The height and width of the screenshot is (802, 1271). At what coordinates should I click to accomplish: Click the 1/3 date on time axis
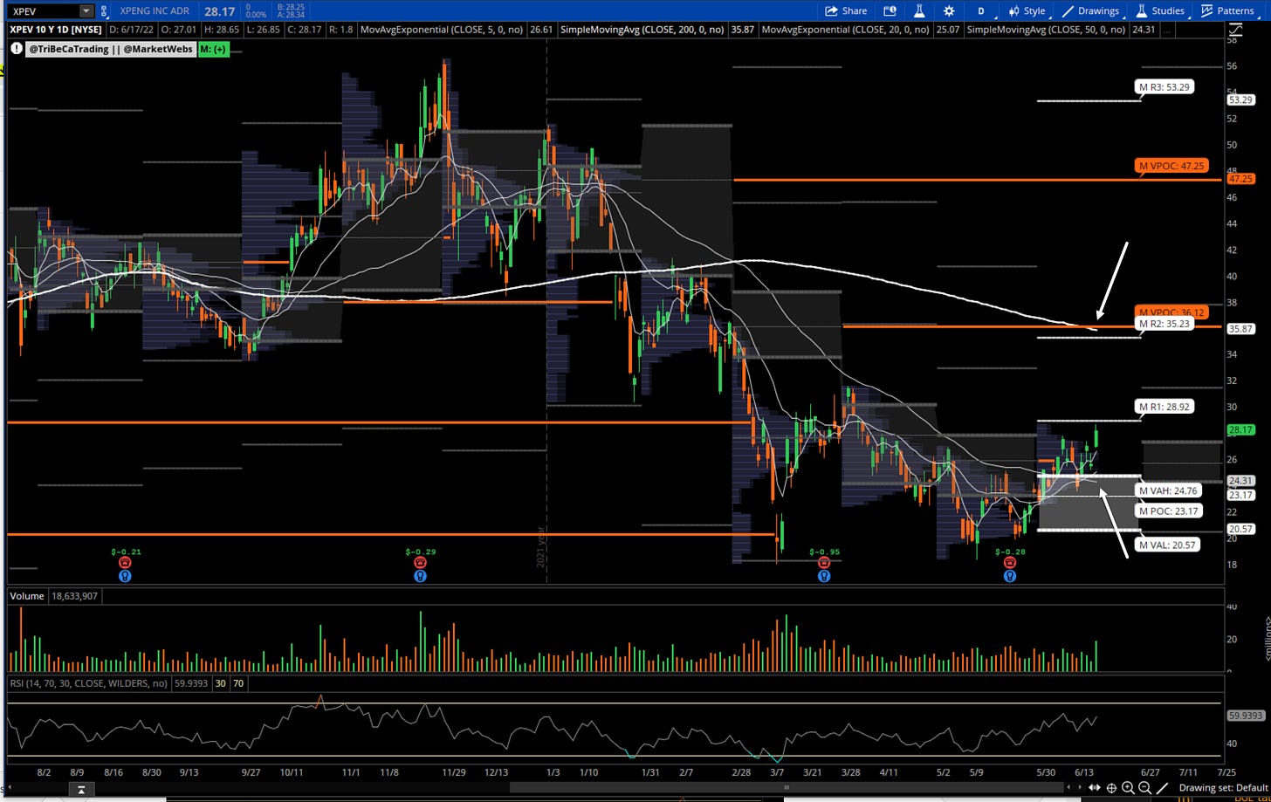pos(554,772)
